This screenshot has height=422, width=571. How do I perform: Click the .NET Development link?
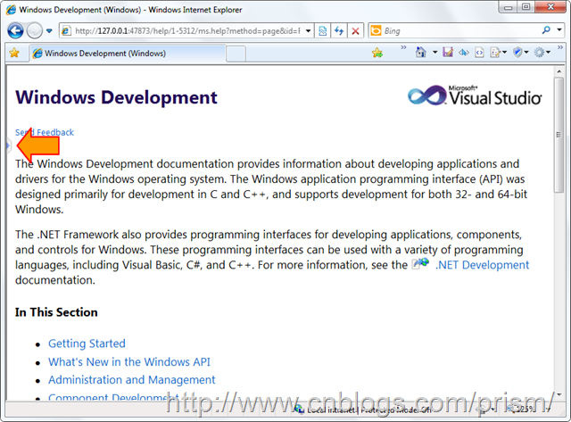coord(481,265)
